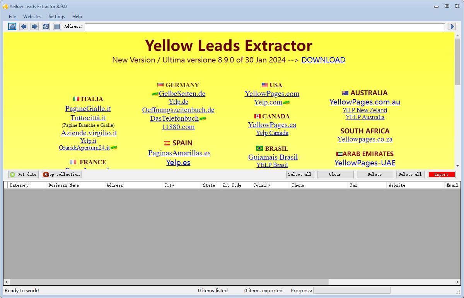Viewport: 464px width, 298px height.
Task: Click the Australia flag icon
Action: [x=345, y=93]
